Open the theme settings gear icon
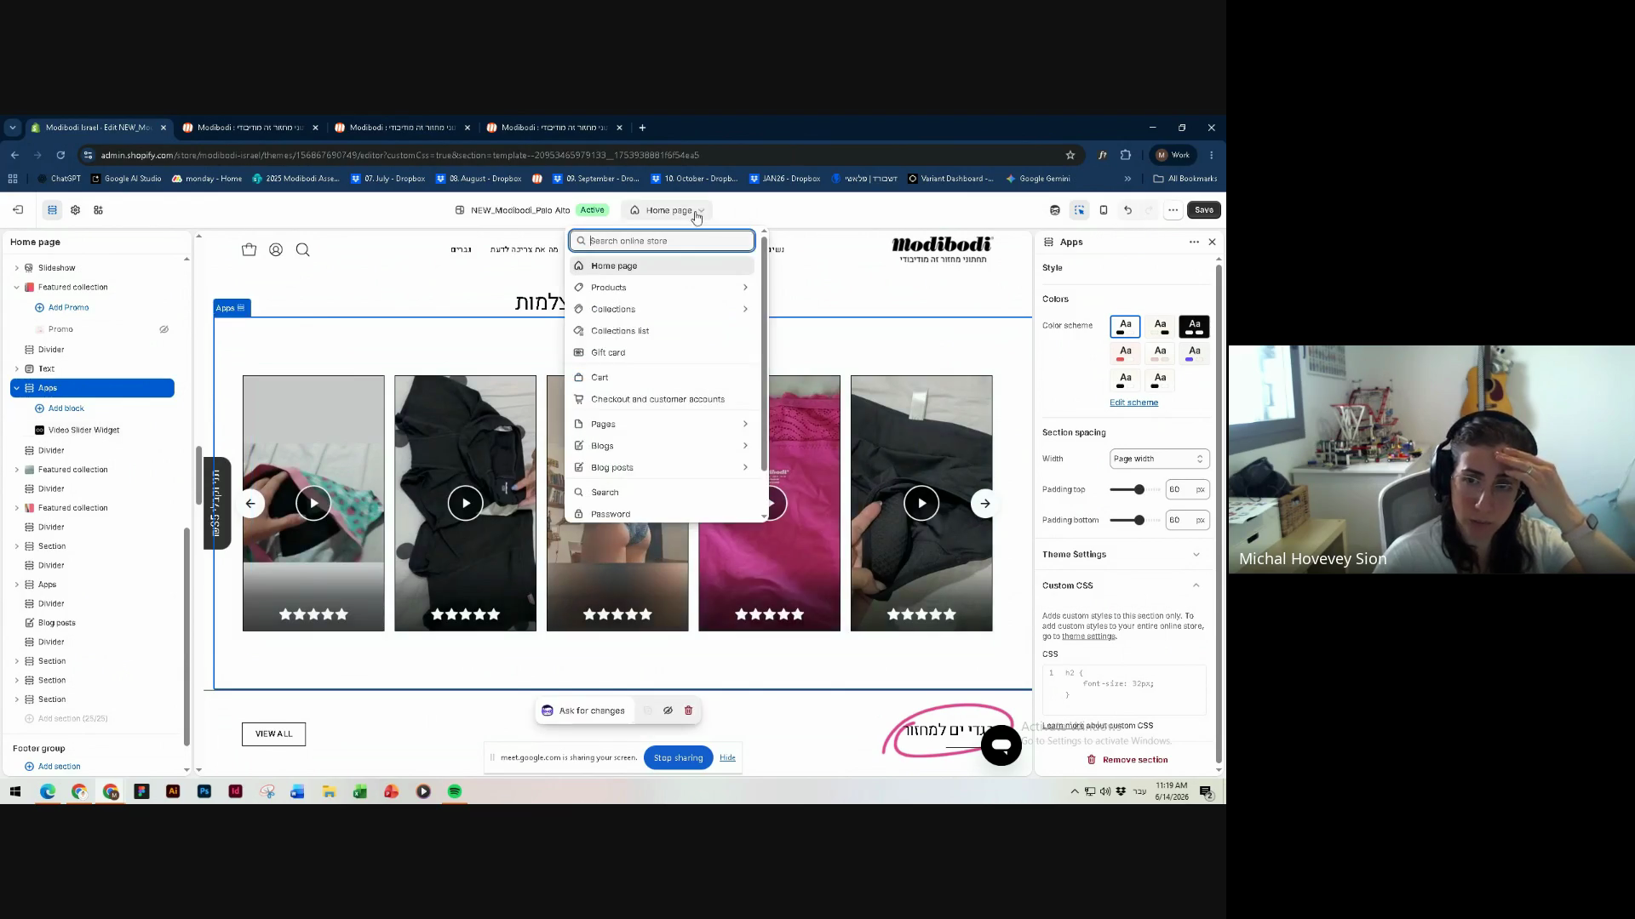 pyautogui.click(x=75, y=210)
